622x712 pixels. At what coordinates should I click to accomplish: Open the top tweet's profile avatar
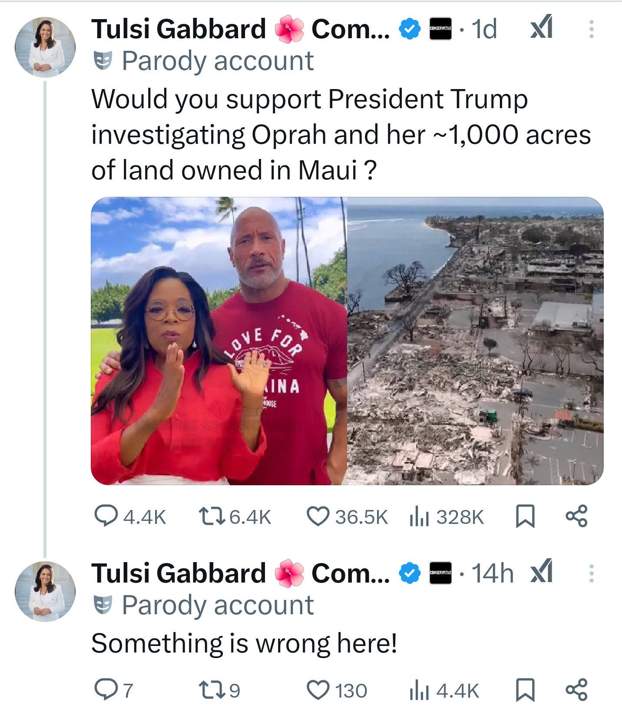[45, 47]
